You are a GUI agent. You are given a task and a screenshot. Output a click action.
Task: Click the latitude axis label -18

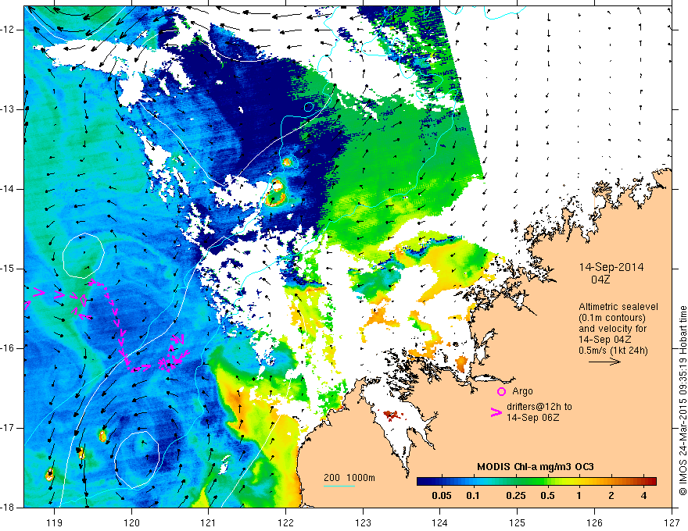(8, 508)
